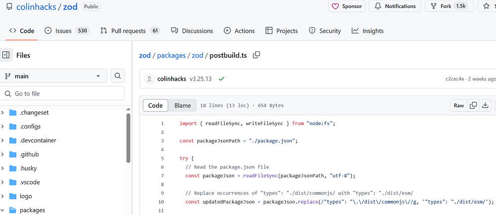Click the file tree scrollbar
Image resolution: width=496 pixels, height=215 pixels.
(128, 138)
